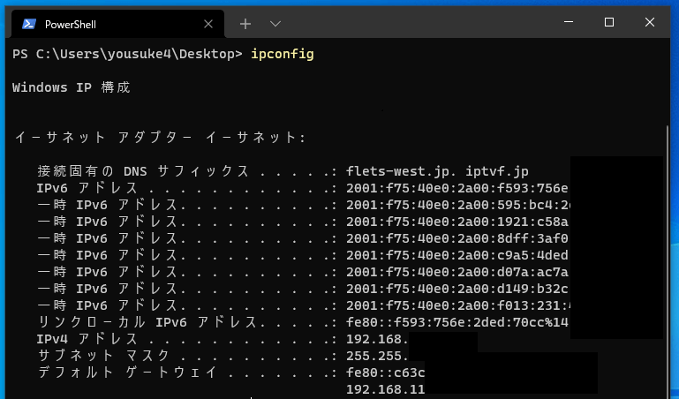Click temporary IPv6 address containing d07a:ac7a
679x399 pixels.
(x=456, y=272)
